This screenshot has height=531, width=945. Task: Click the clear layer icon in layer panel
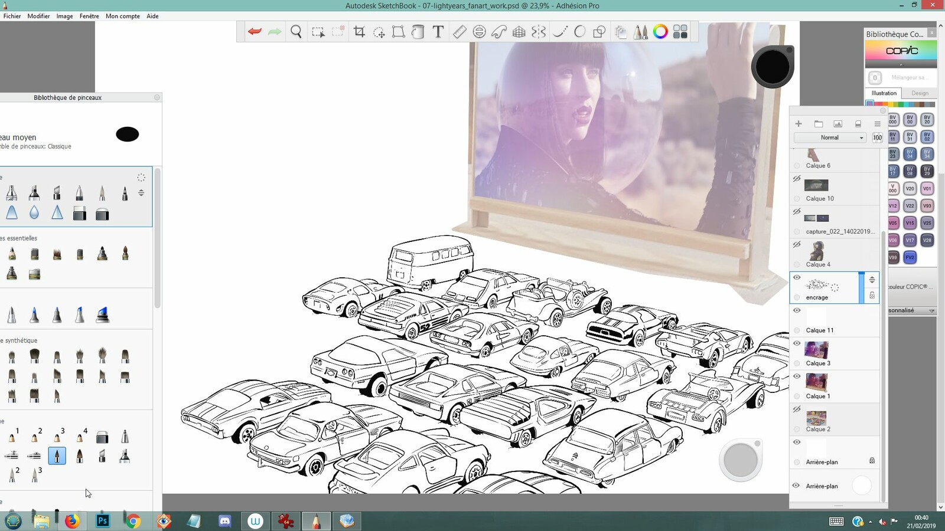click(x=858, y=124)
